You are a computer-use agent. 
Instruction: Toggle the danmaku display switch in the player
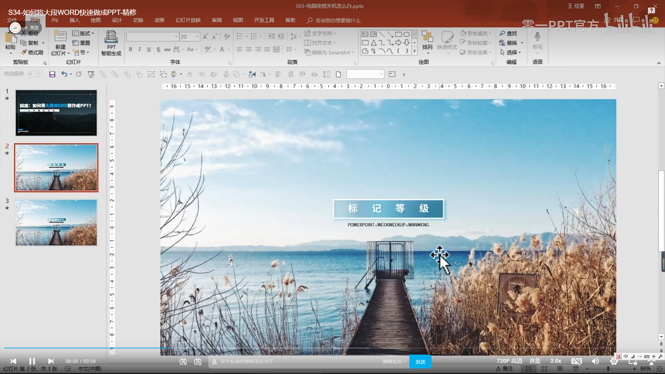(183, 362)
